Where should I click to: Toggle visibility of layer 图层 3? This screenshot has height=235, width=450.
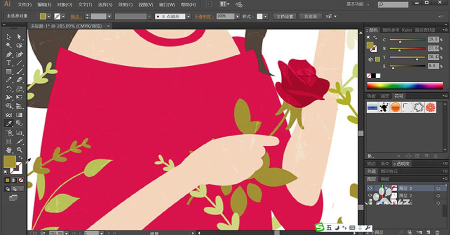click(370, 188)
